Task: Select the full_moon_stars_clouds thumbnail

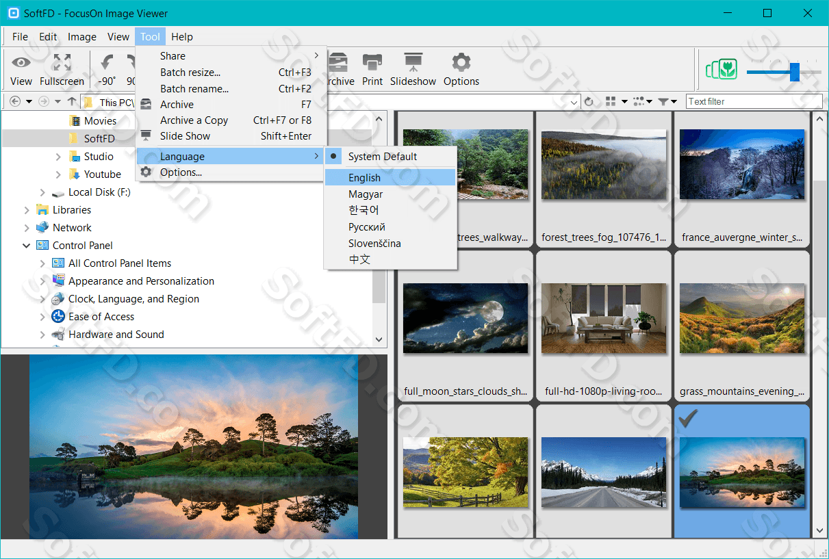Action: [465, 326]
